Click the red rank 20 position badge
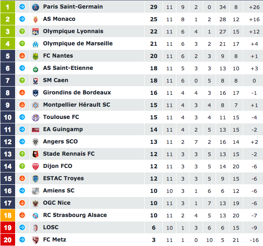 [x=8, y=240]
